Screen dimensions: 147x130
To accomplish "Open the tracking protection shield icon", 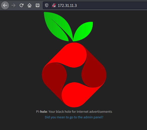I will [x=47, y=5].
